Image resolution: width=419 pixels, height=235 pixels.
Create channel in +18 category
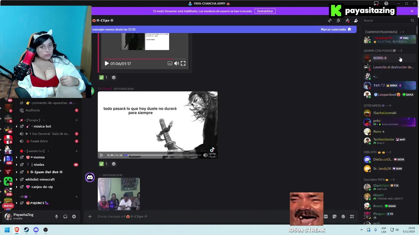77,196
